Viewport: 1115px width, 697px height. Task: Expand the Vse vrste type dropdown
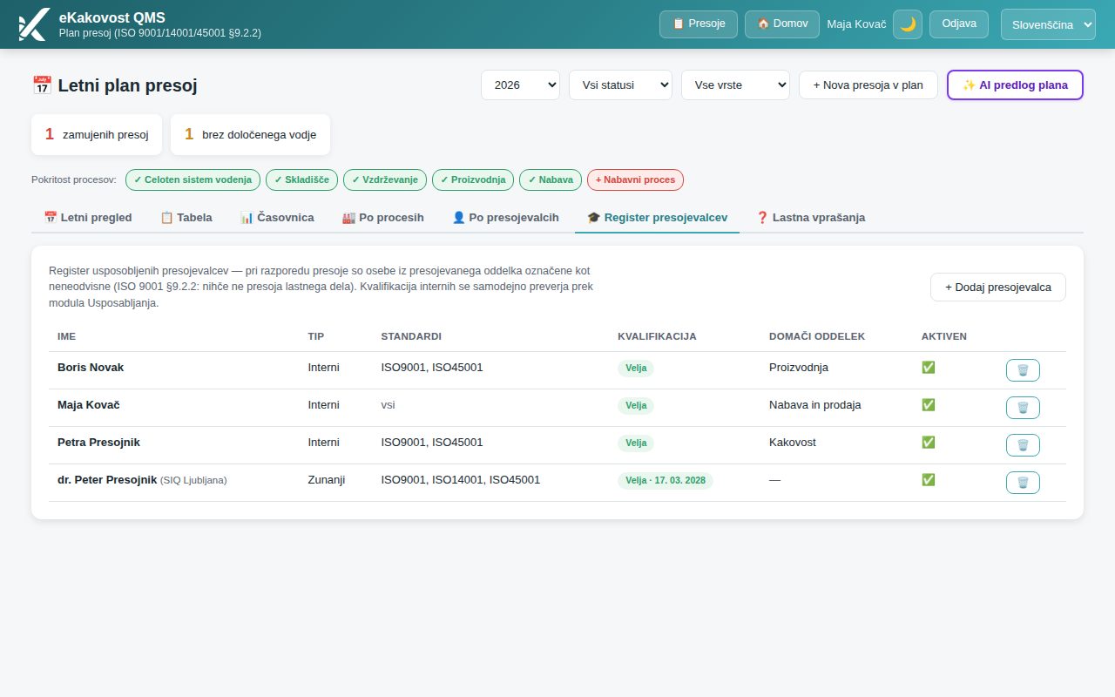tap(735, 85)
